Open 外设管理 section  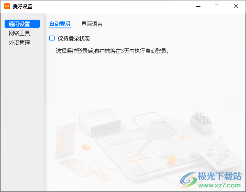(x=19, y=43)
